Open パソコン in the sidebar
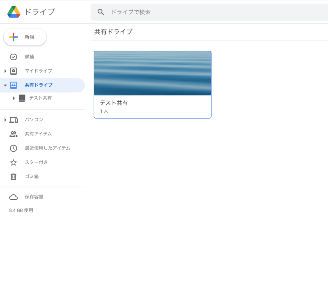Screen dimensions: 328x297 point(43,120)
